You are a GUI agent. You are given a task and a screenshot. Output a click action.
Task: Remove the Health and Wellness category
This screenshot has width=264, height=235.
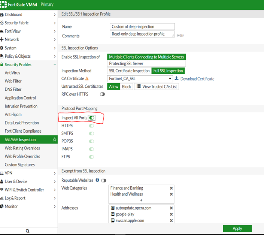click(x=171, y=194)
